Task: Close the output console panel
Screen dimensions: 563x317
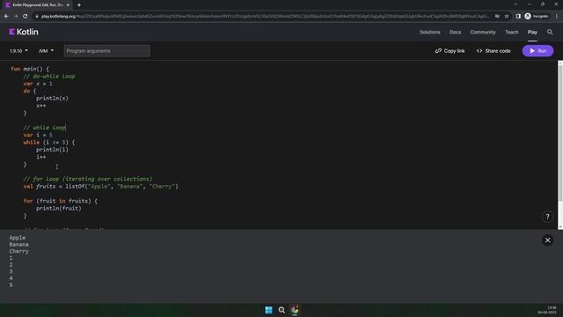Action: [547, 240]
